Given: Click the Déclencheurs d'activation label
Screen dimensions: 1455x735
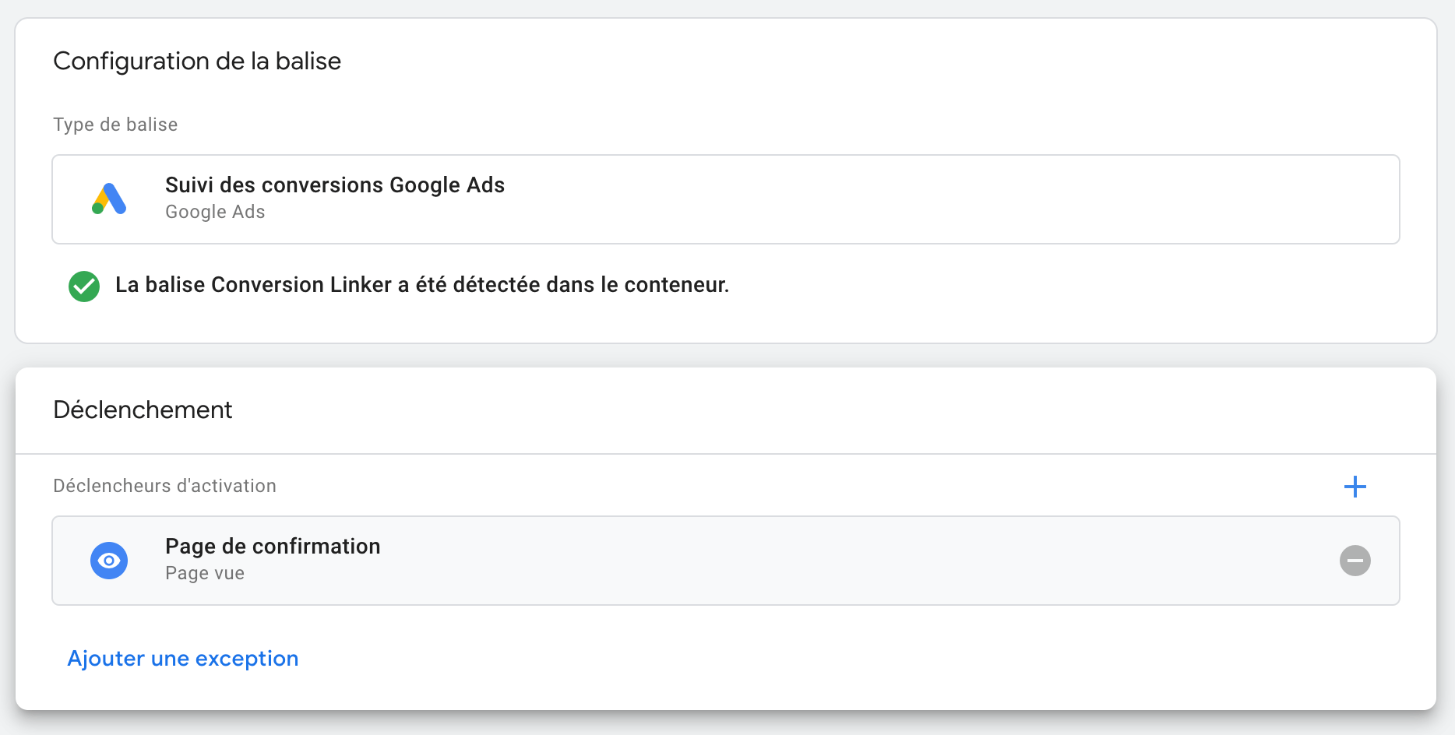Looking at the screenshot, I should tap(164, 486).
